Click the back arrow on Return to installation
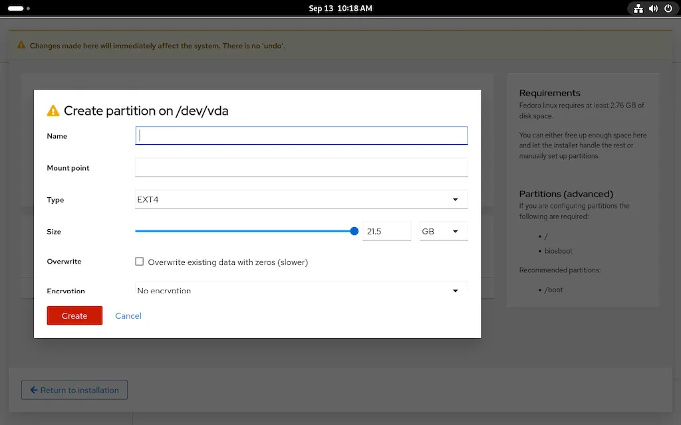The width and height of the screenshot is (681, 425). point(34,390)
